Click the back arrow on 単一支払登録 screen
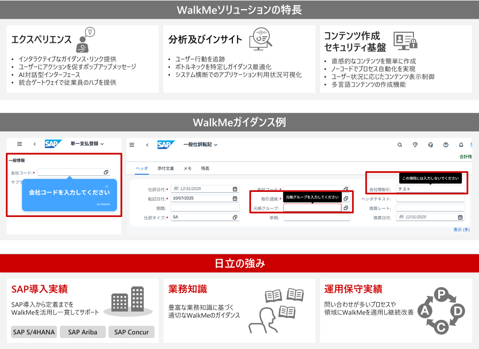479x349 pixels. 34,144
